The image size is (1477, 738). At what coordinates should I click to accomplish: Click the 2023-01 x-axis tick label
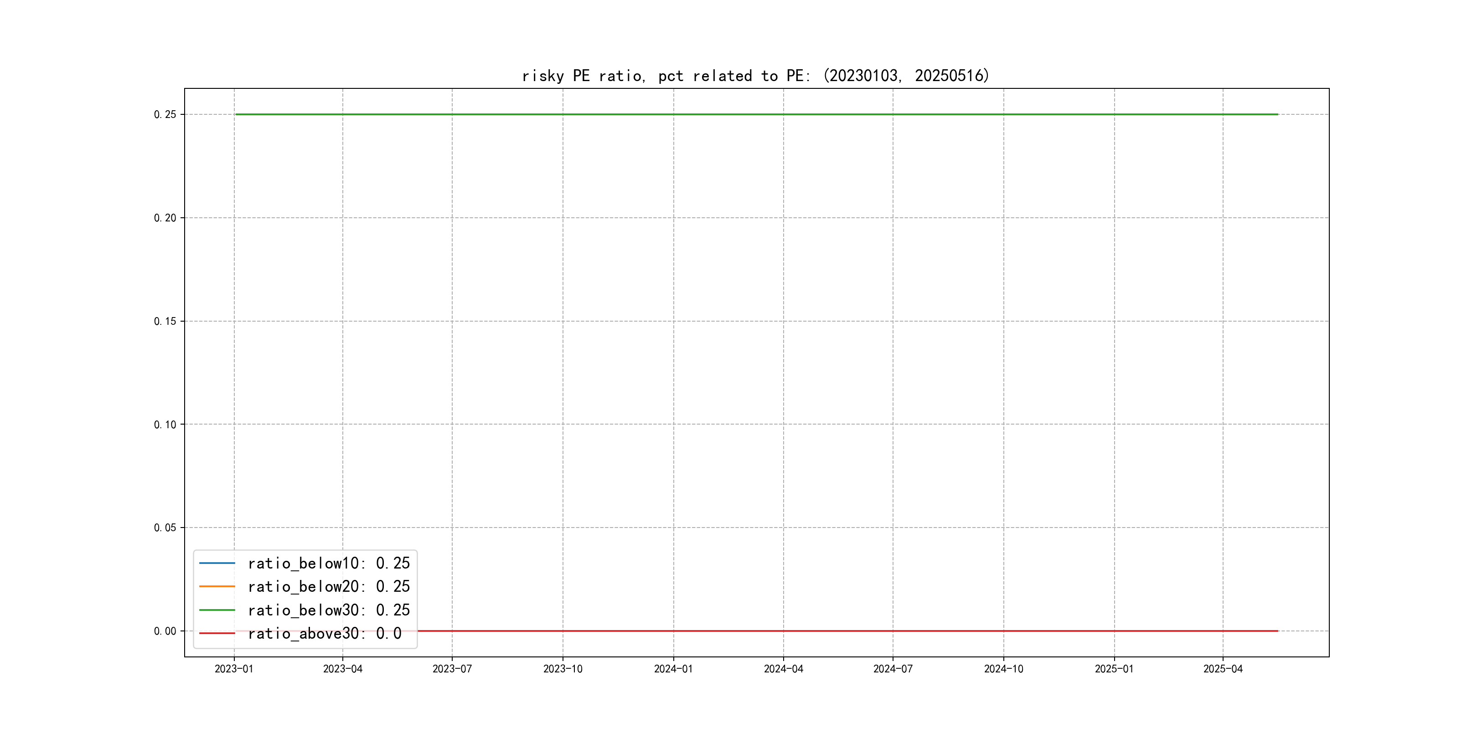(x=234, y=669)
